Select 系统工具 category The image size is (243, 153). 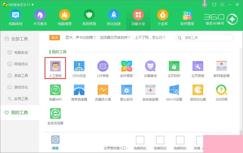(x=18, y=76)
